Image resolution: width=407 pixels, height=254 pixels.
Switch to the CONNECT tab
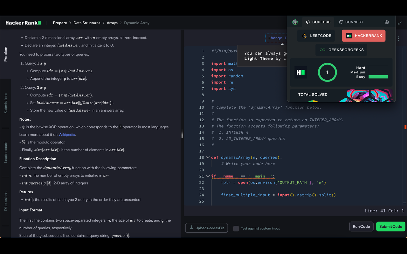click(351, 22)
